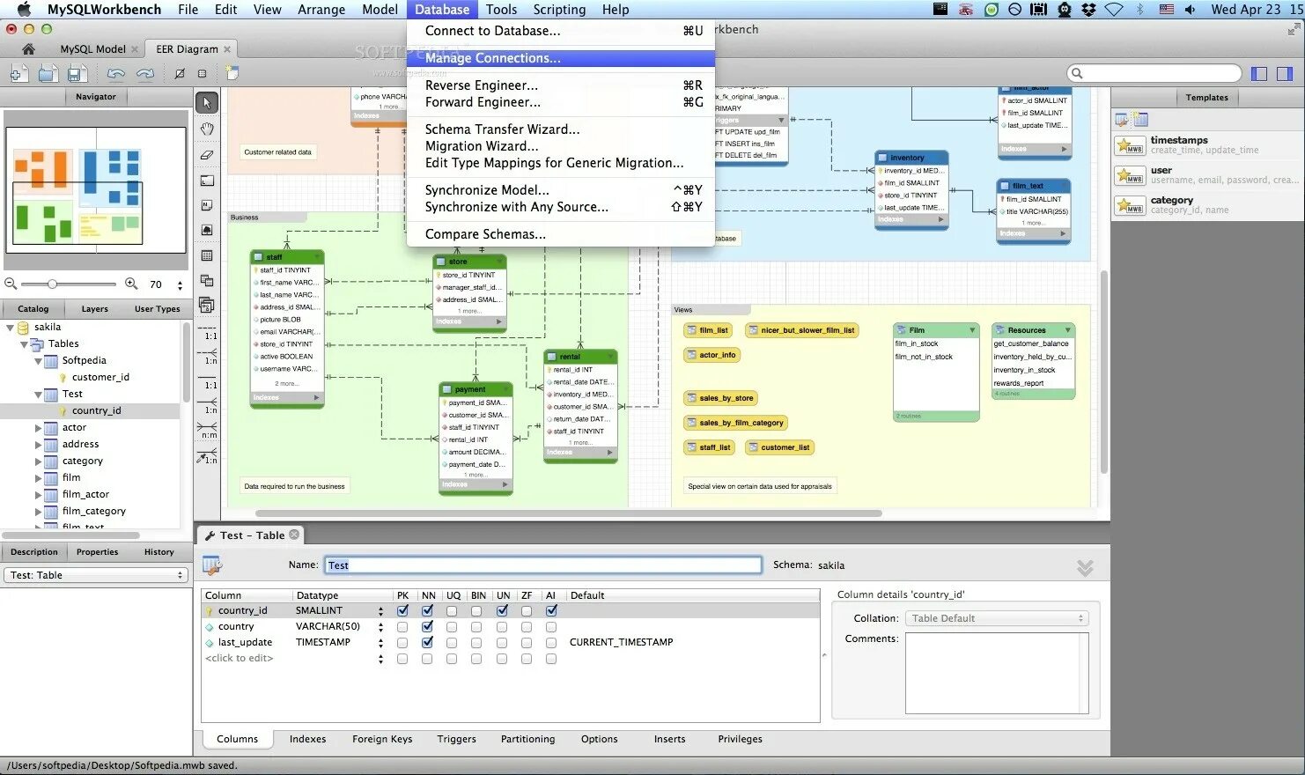This screenshot has height=775, width=1305.
Task: Switch to the Layers tab
Action: pyautogui.click(x=95, y=309)
